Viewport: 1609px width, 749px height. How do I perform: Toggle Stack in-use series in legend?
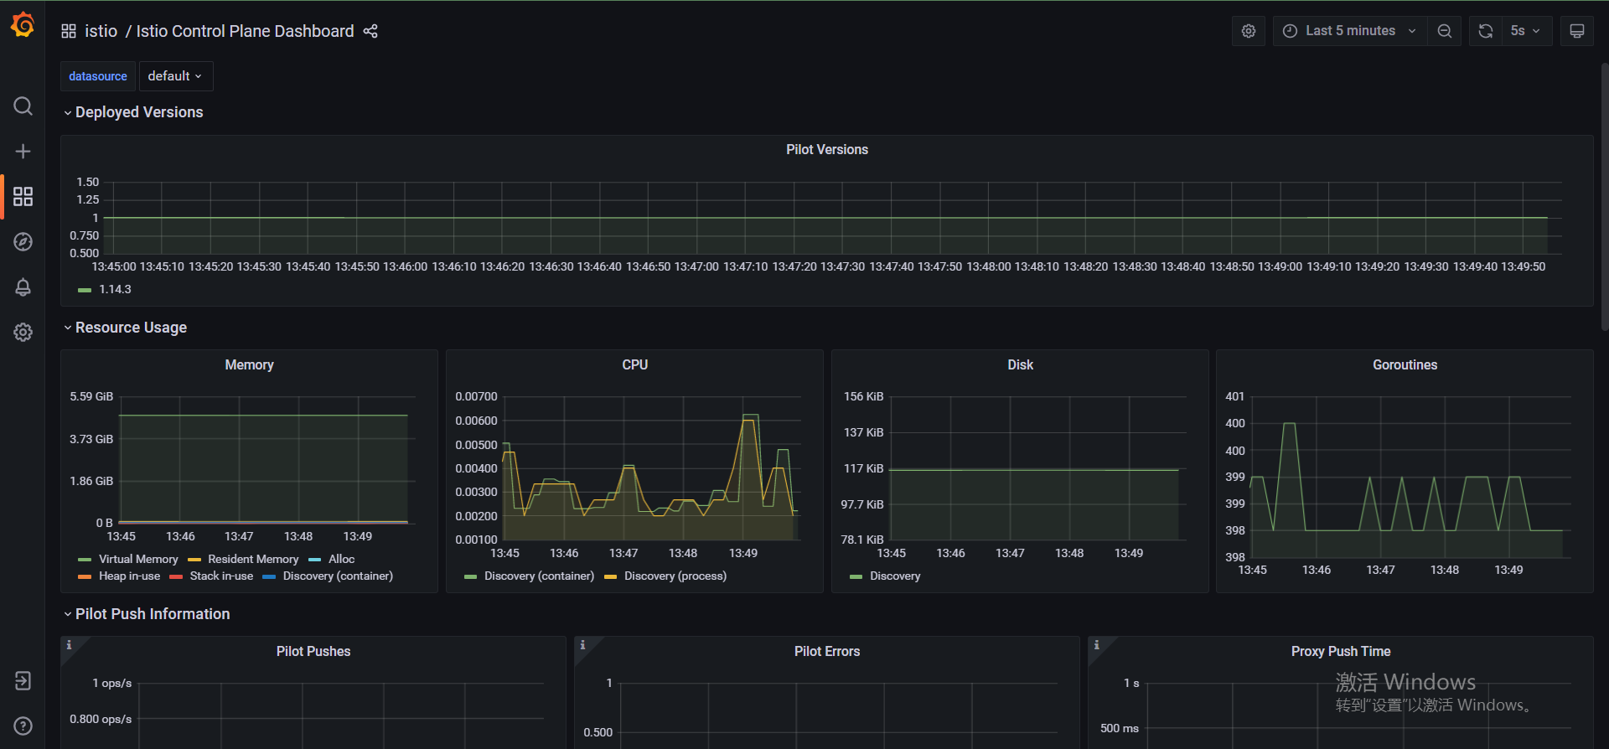click(221, 576)
